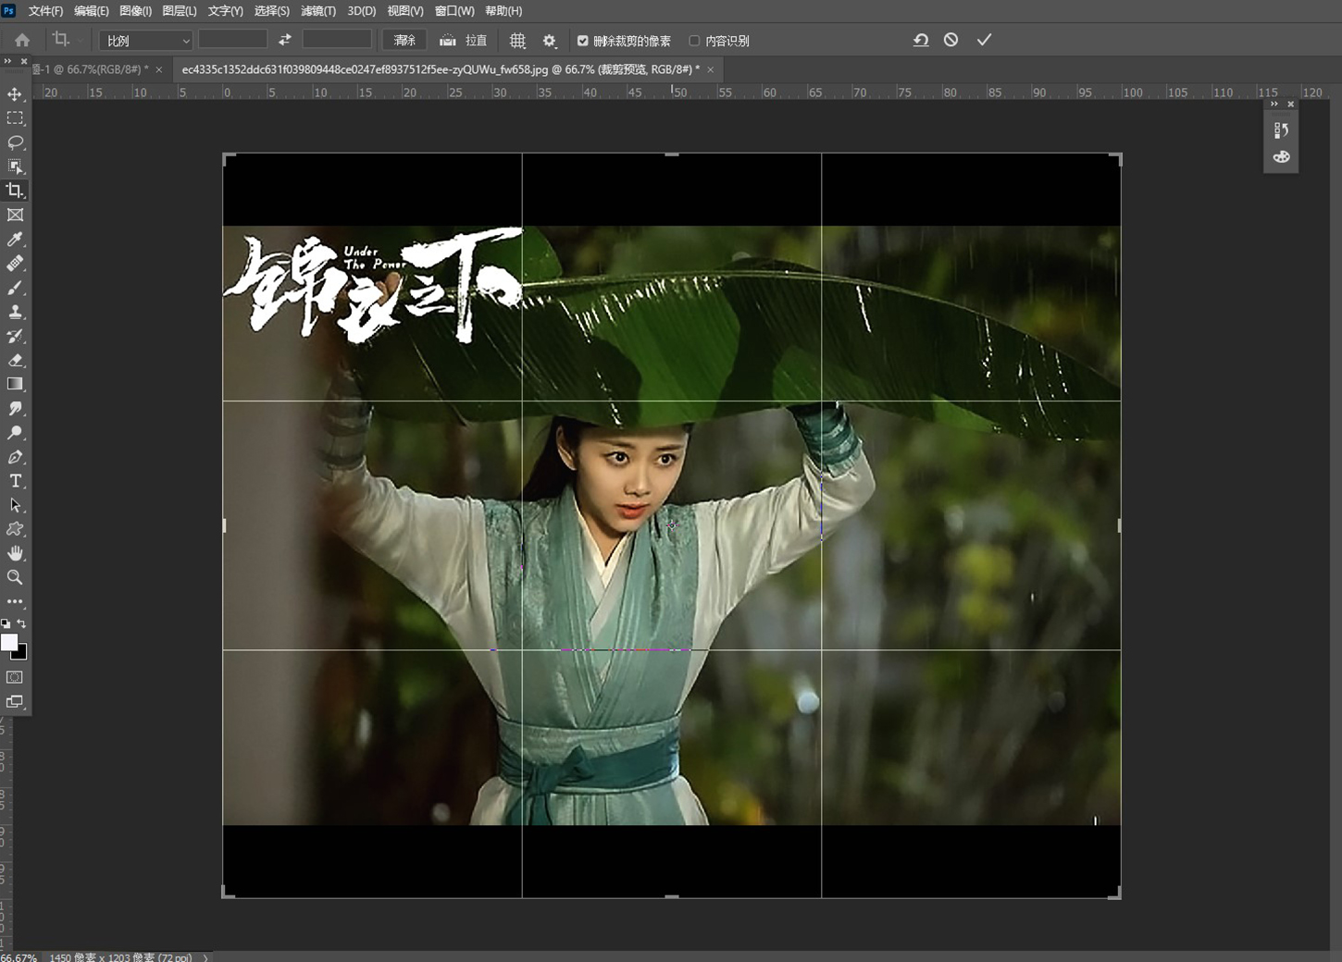
Task: Commit the crop with the checkmark
Action: point(984,39)
